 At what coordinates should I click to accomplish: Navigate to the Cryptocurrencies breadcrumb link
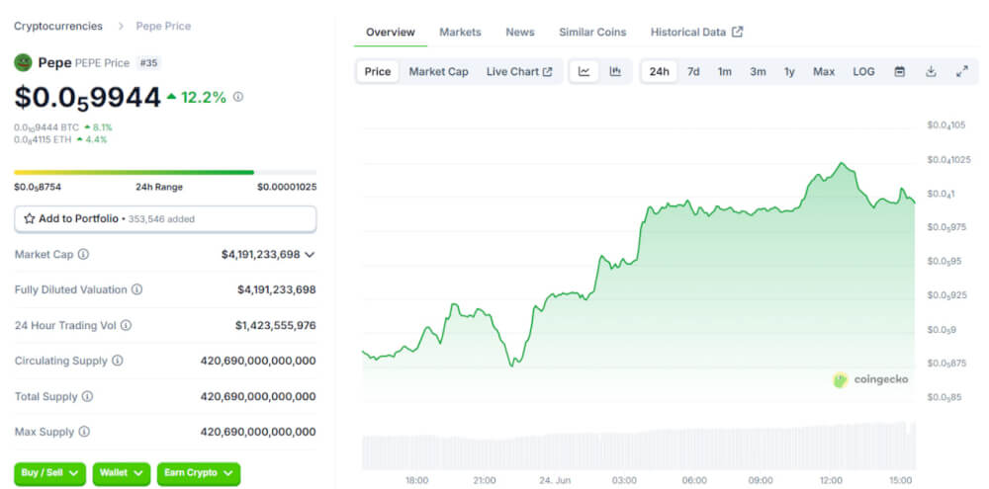click(x=58, y=26)
